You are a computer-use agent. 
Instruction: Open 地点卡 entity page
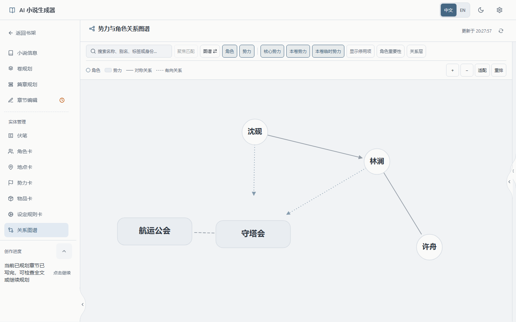click(36, 167)
